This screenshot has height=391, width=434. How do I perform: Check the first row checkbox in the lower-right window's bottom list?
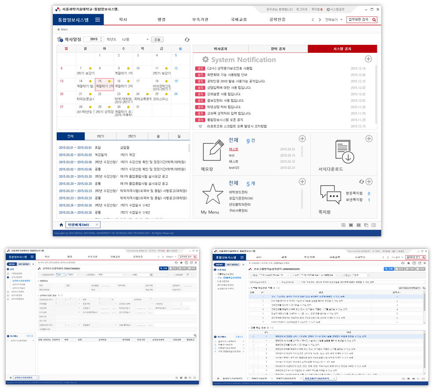(253, 336)
